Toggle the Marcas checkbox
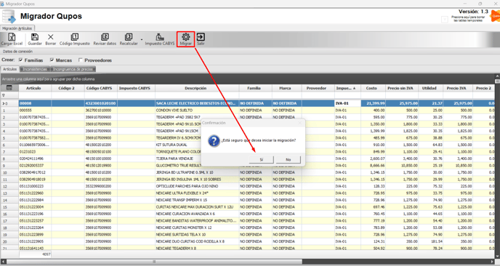Screen dimensions: 500x266 point(52,60)
